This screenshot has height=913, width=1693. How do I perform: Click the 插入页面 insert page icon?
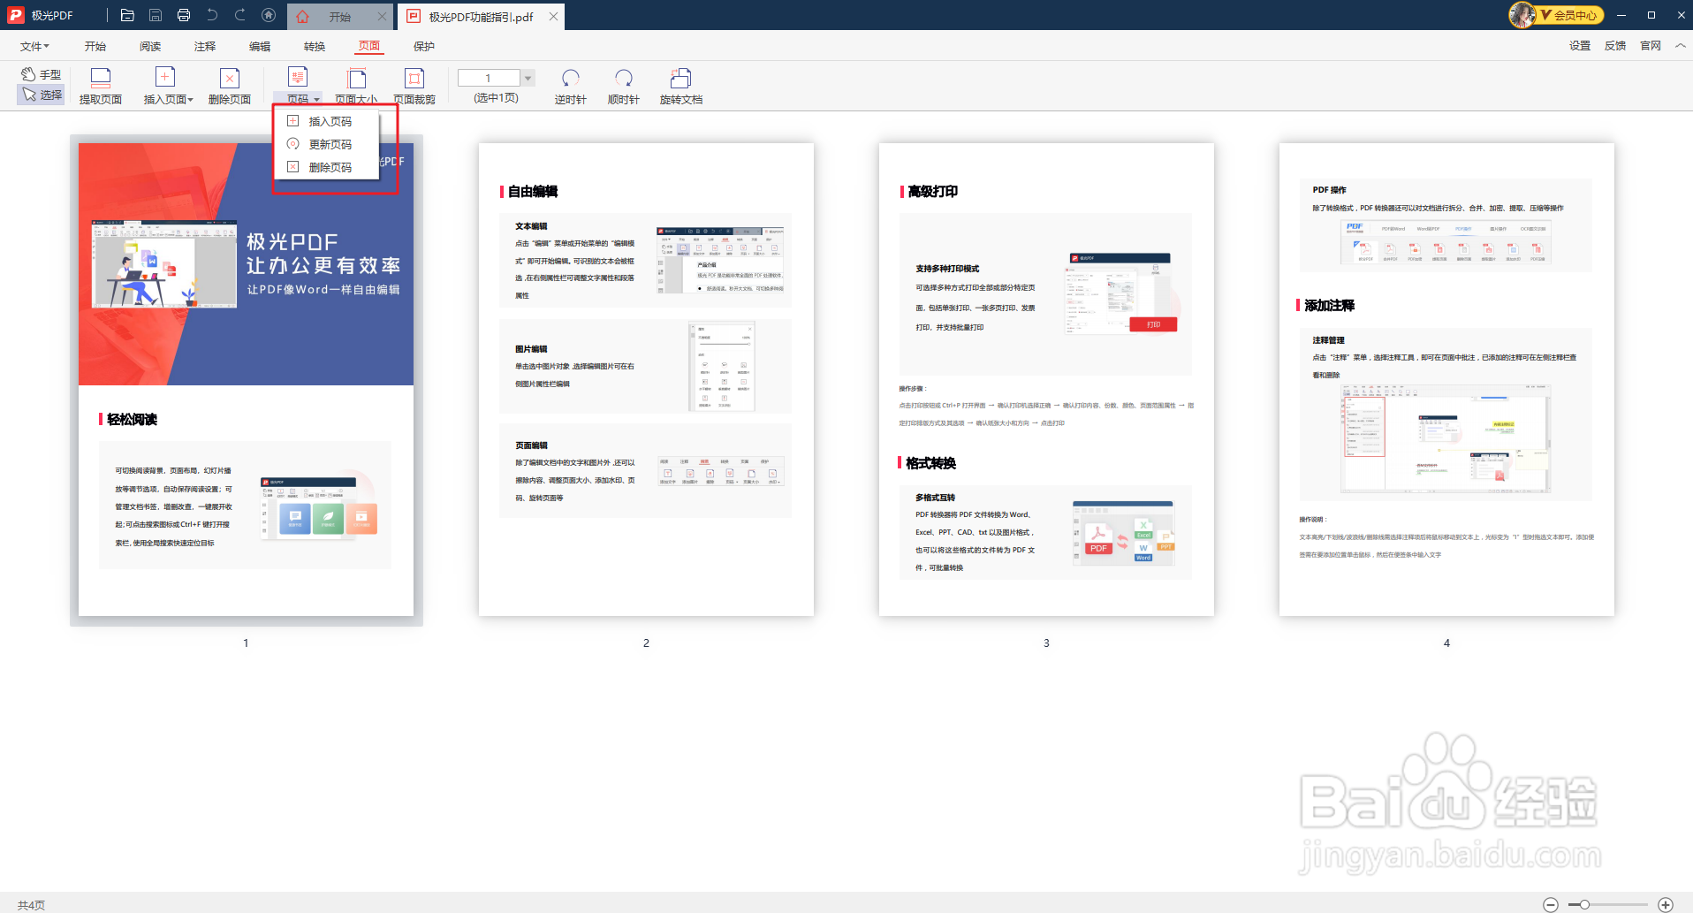tap(164, 78)
